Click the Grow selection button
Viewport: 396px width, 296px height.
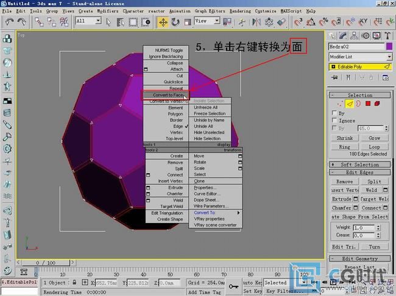pos(374,138)
